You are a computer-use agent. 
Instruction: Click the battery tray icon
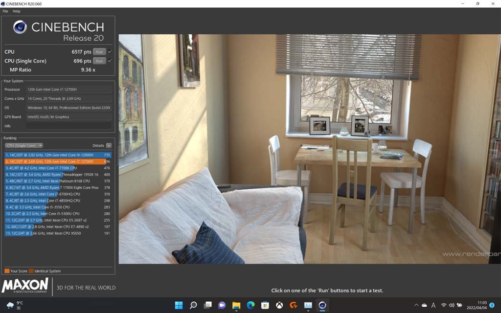pyautogui.click(x=459, y=305)
